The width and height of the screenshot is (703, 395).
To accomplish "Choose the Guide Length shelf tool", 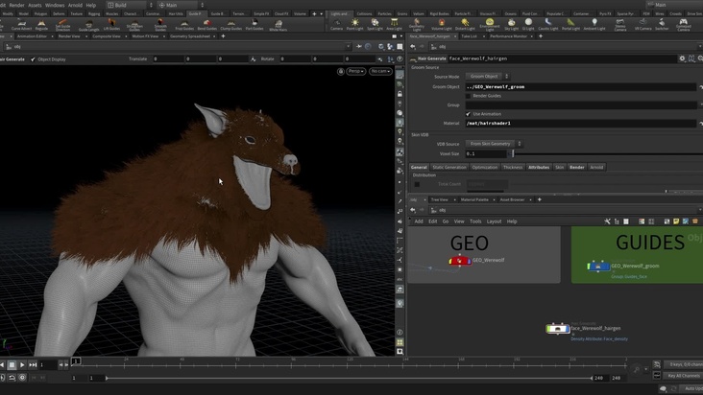I will click(x=88, y=25).
